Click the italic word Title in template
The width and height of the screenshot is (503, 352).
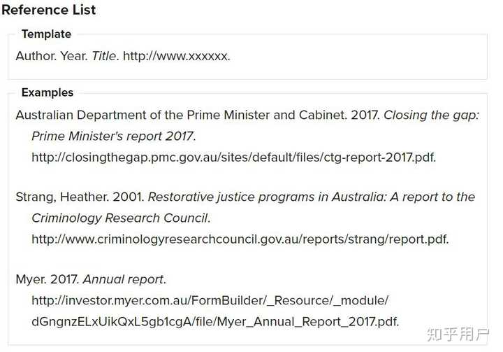coord(104,56)
